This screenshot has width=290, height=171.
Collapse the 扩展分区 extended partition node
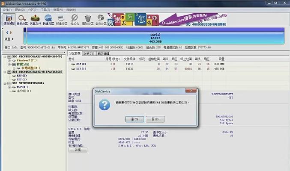tap(9, 65)
